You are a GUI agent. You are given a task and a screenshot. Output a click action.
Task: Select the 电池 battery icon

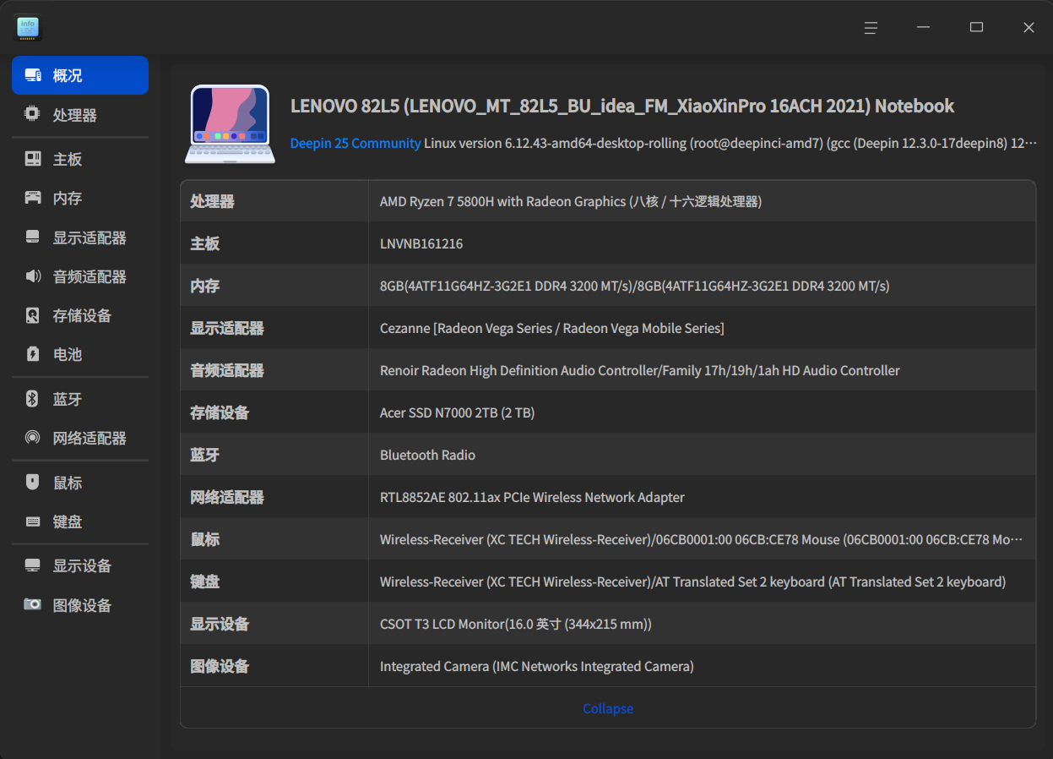pyautogui.click(x=32, y=354)
